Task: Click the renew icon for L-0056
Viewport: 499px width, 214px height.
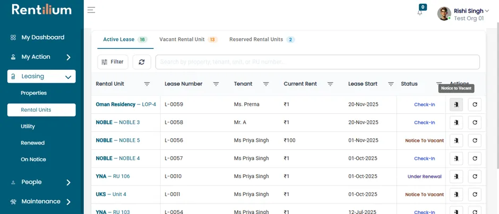Action: point(475,140)
